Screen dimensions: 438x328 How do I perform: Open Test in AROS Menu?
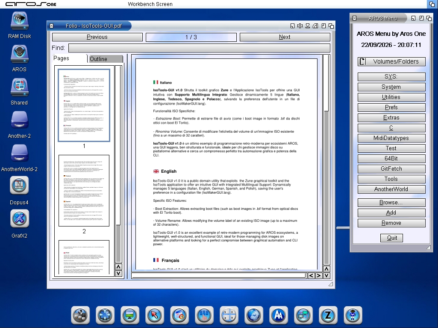[391, 148]
